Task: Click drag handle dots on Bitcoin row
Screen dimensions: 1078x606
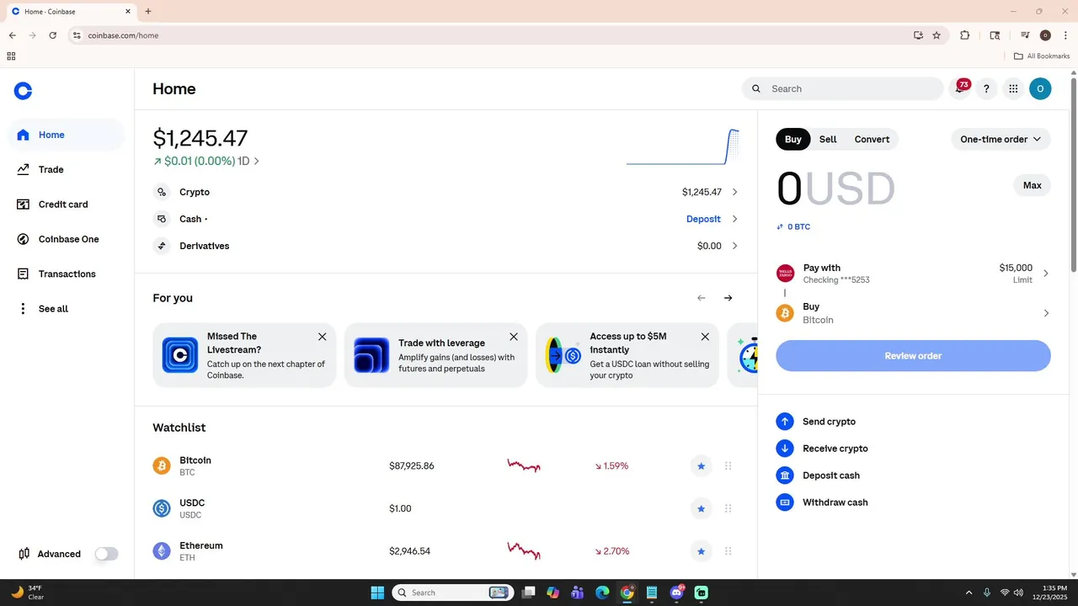Action: (x=728, y=466)
